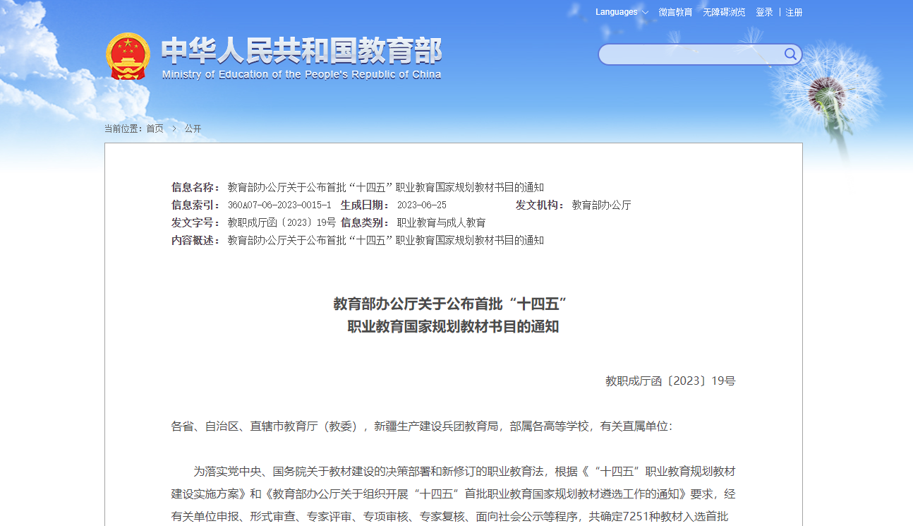Image resolution: width=913 pixels, height=526 pixels.
Task: Click the Ministry of Education English subtitle
Action: [301, 75]
